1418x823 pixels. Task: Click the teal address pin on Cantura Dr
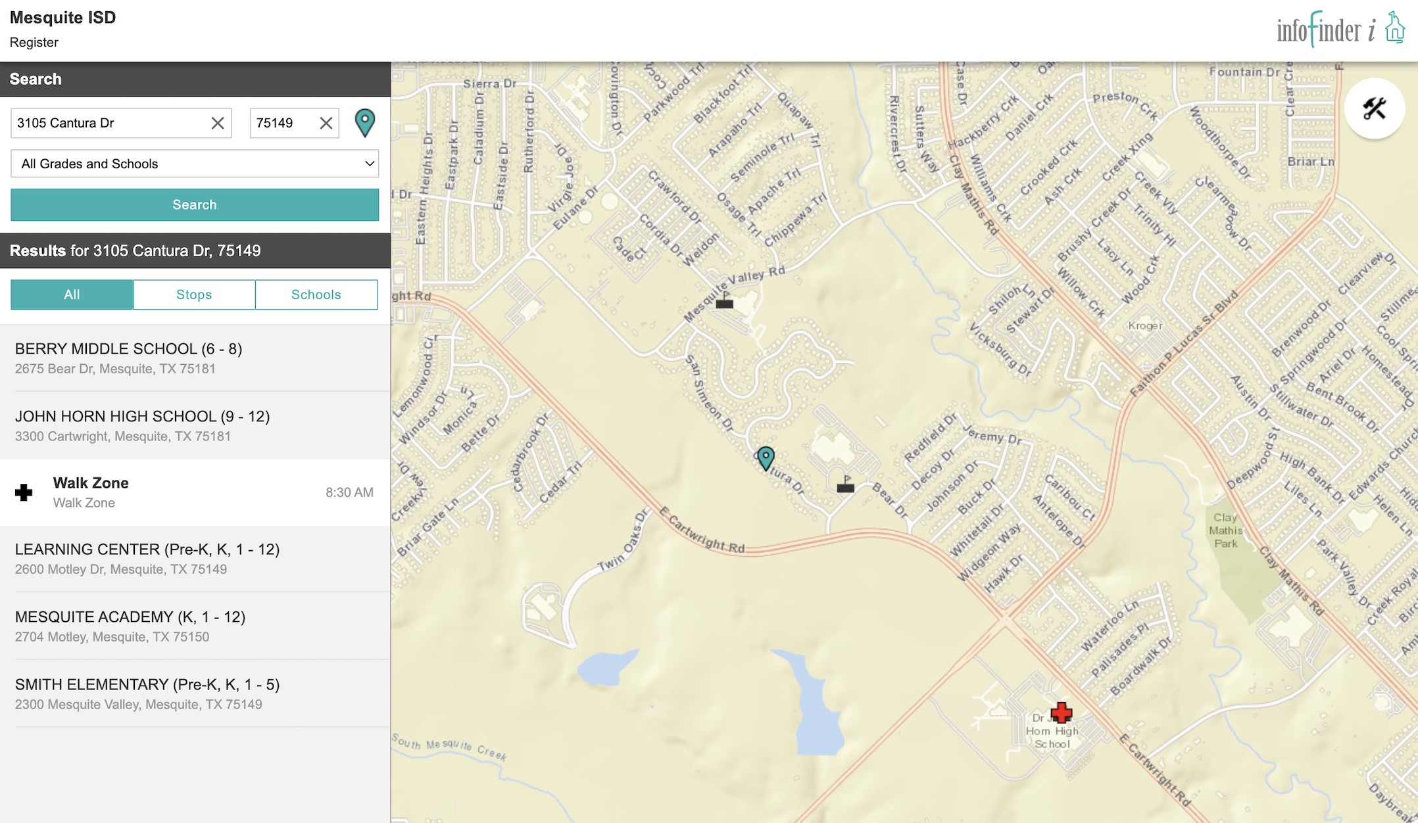tap(766, 458)
